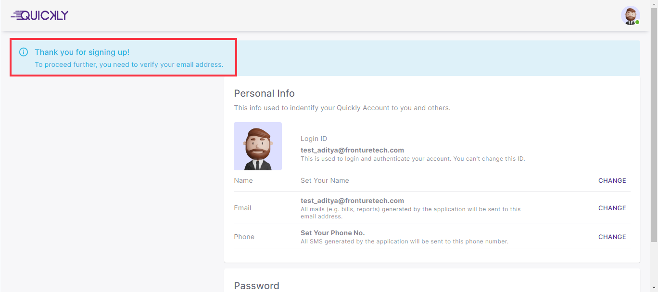Click CHANGE in the Email row
Viewport: 658px width, 292px height.
point(612,208)
